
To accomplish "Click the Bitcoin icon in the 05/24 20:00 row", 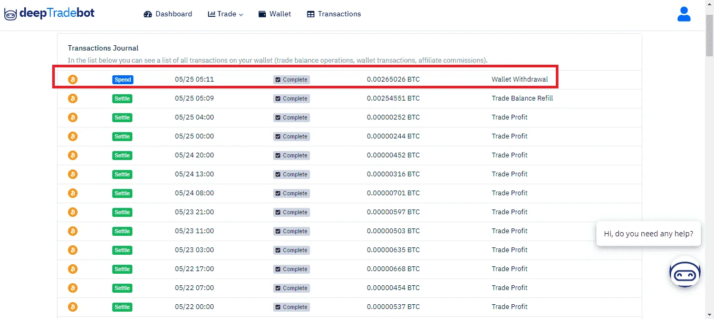I will pyautogui.click(x=73, y=155).
